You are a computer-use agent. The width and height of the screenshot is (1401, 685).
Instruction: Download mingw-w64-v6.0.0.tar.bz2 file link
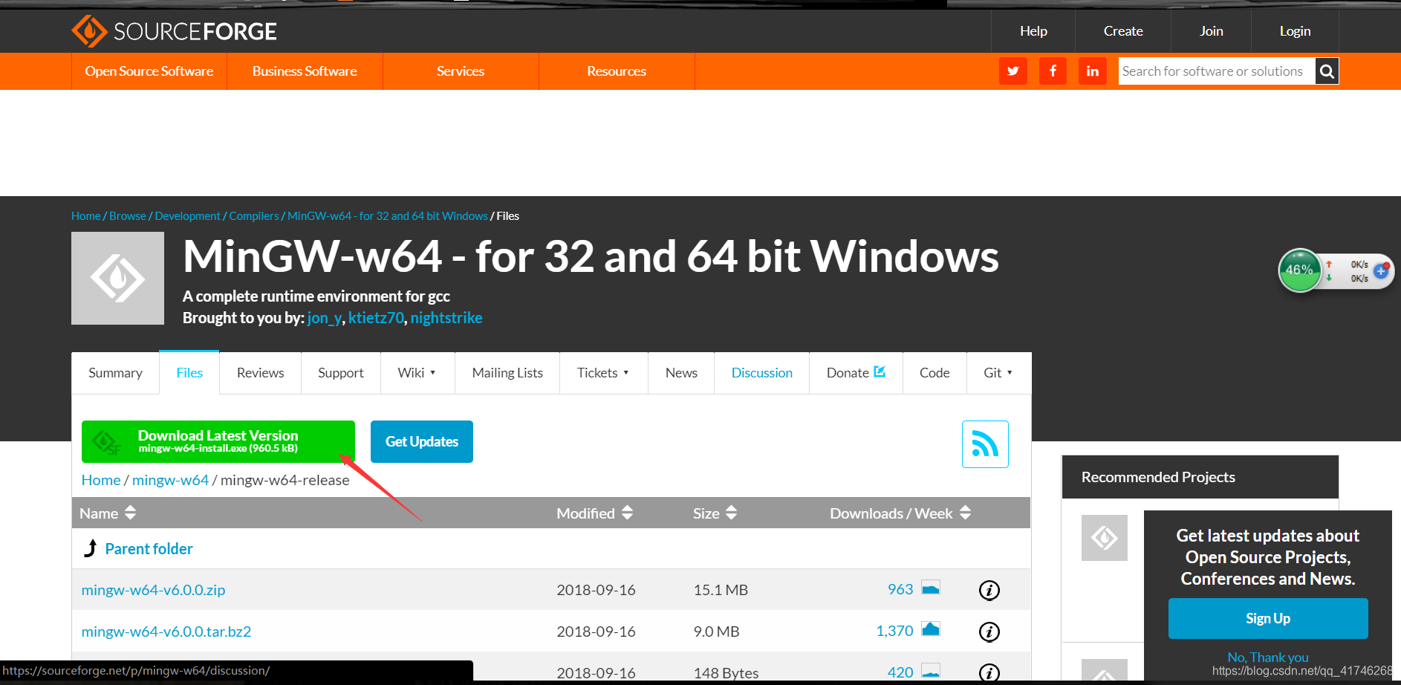pos(166,632)
